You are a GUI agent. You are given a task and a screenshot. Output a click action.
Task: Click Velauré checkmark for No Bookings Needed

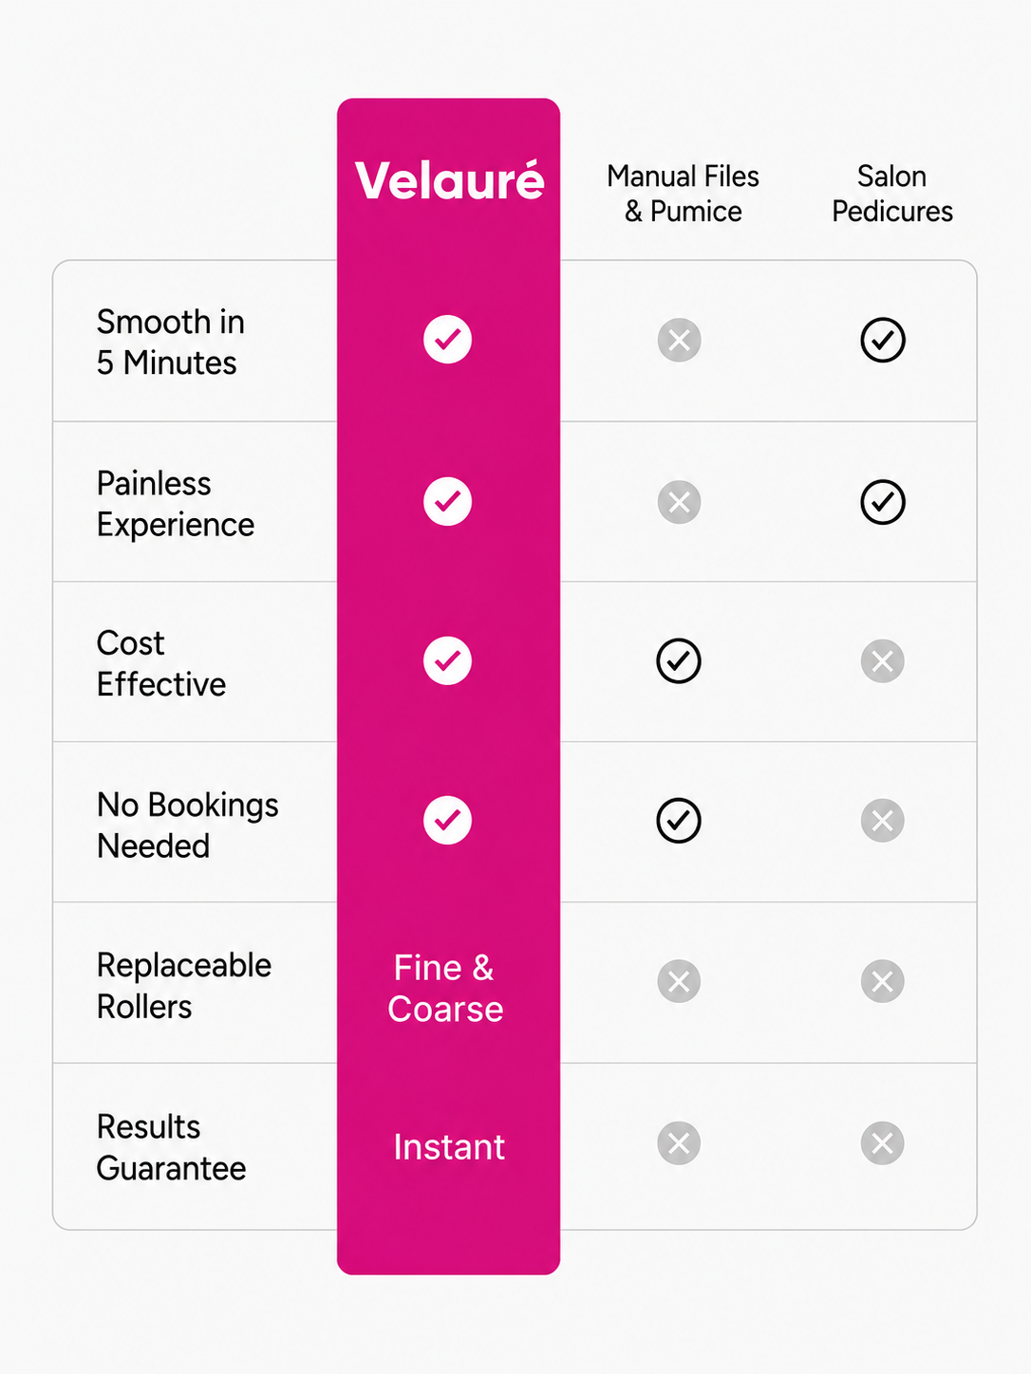coord(447,820)
